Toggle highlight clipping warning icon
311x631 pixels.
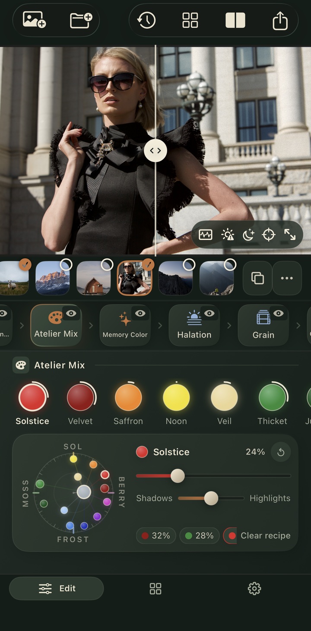(227, 235)
